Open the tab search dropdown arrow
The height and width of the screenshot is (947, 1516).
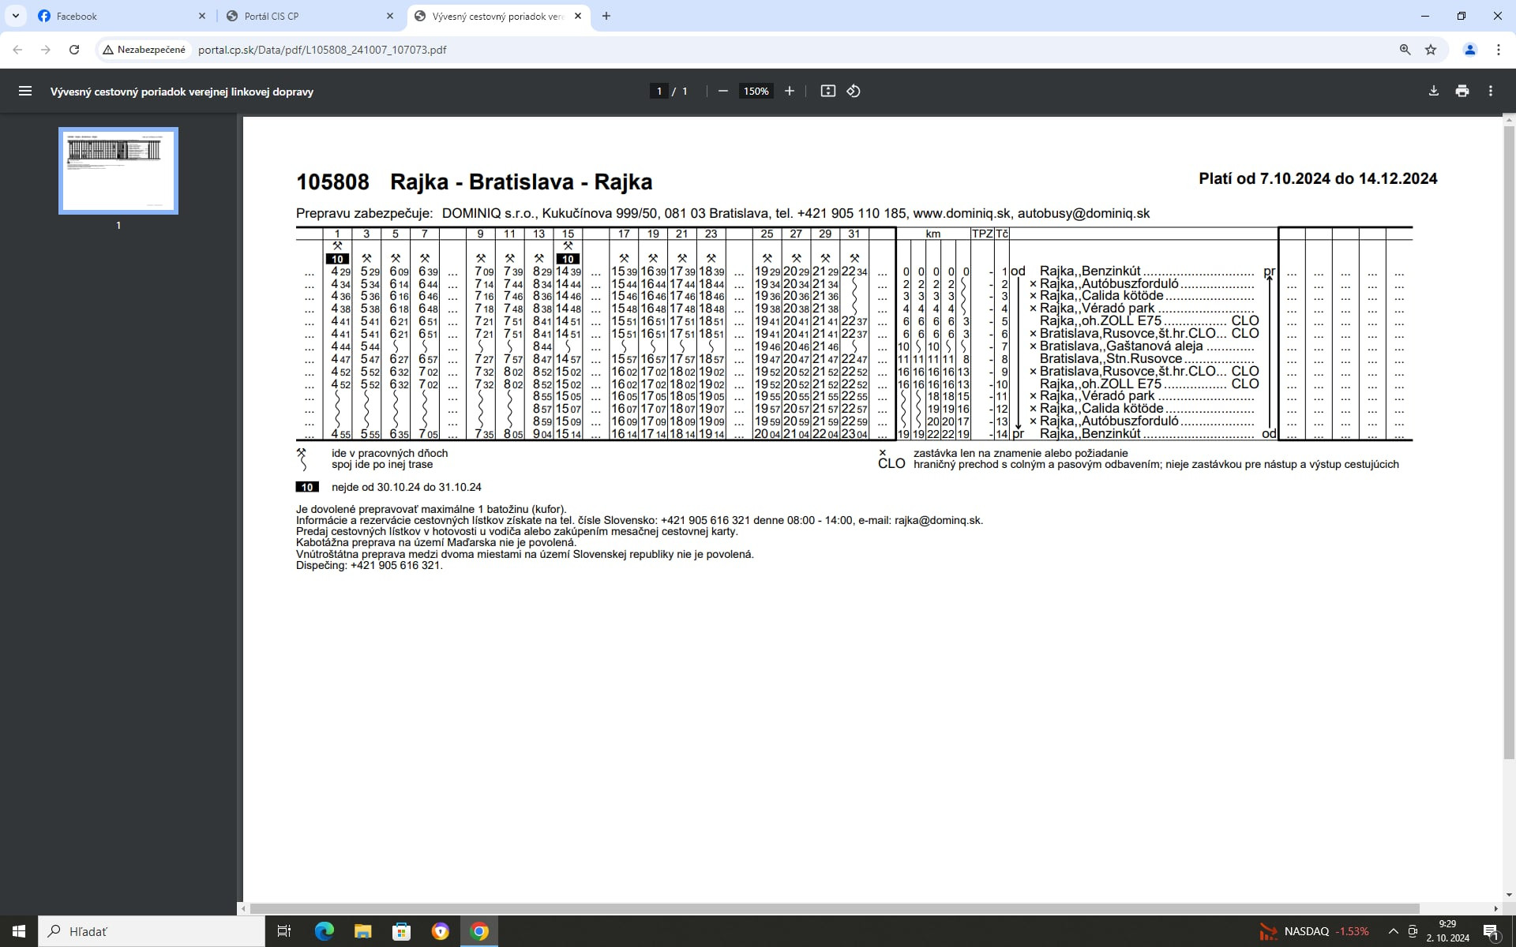pyautogui.click(x=15, y=16)
